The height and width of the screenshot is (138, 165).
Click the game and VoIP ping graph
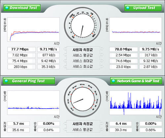coord(135,103)
